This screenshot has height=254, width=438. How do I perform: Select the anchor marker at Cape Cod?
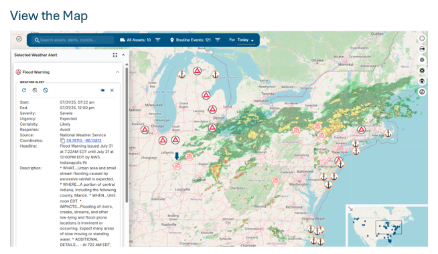click(x=388, y=134)
